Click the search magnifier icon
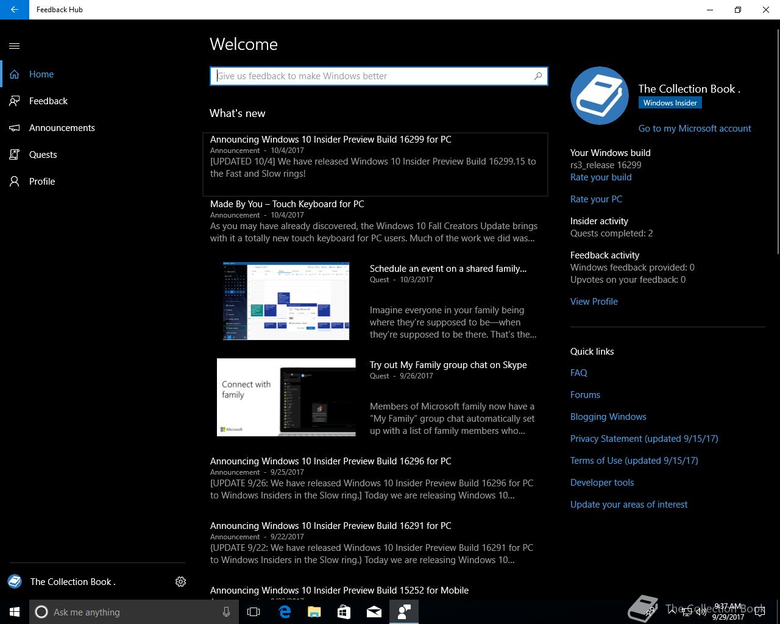This screenshot has height=624, width=780. (537, 76)
